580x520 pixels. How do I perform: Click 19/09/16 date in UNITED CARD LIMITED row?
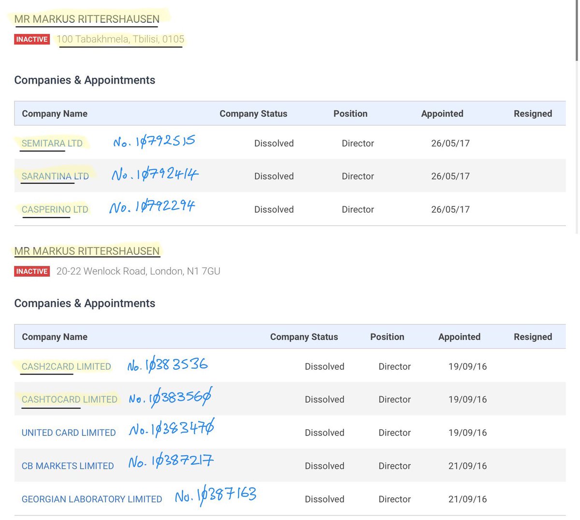[x=467, y=433]
